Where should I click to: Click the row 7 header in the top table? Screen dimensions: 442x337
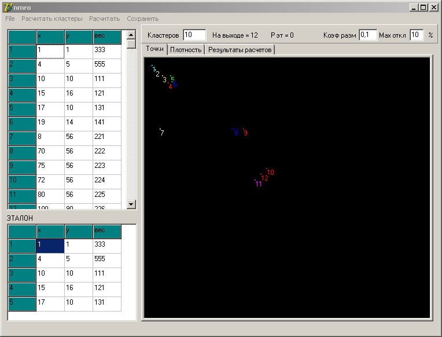point(22,138)
